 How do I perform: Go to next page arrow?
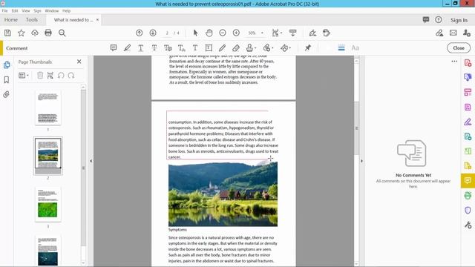tap(153, 33)
